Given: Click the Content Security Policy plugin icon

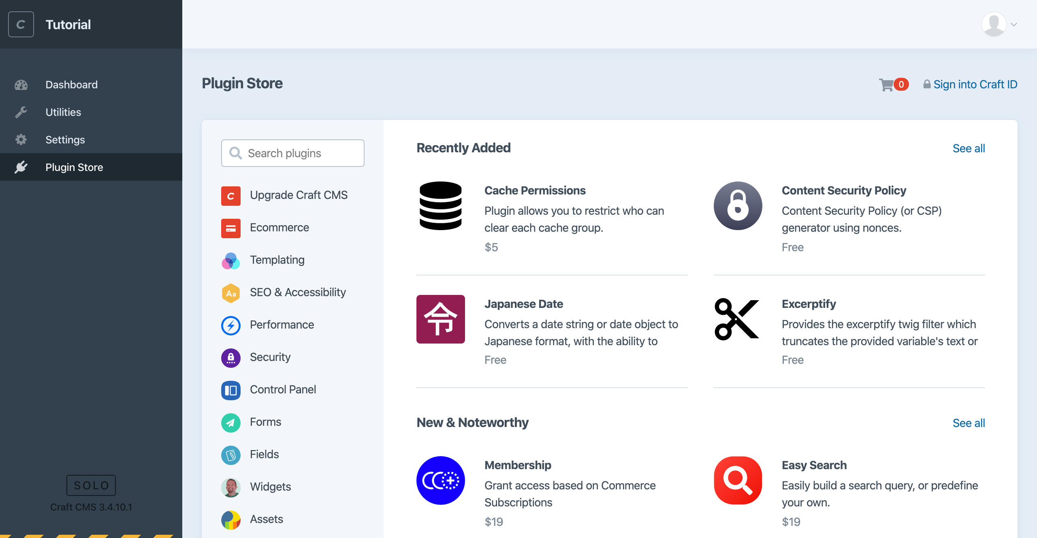Looking at the screenshot, I should (737, 206).
